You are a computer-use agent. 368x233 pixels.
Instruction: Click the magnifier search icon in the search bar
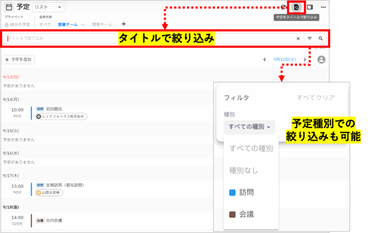tap(321, 38)
